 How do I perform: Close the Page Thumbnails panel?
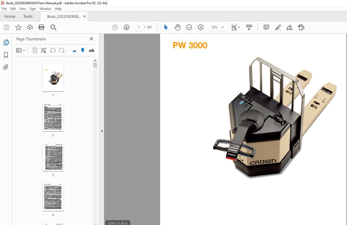(x=92, y=39)
